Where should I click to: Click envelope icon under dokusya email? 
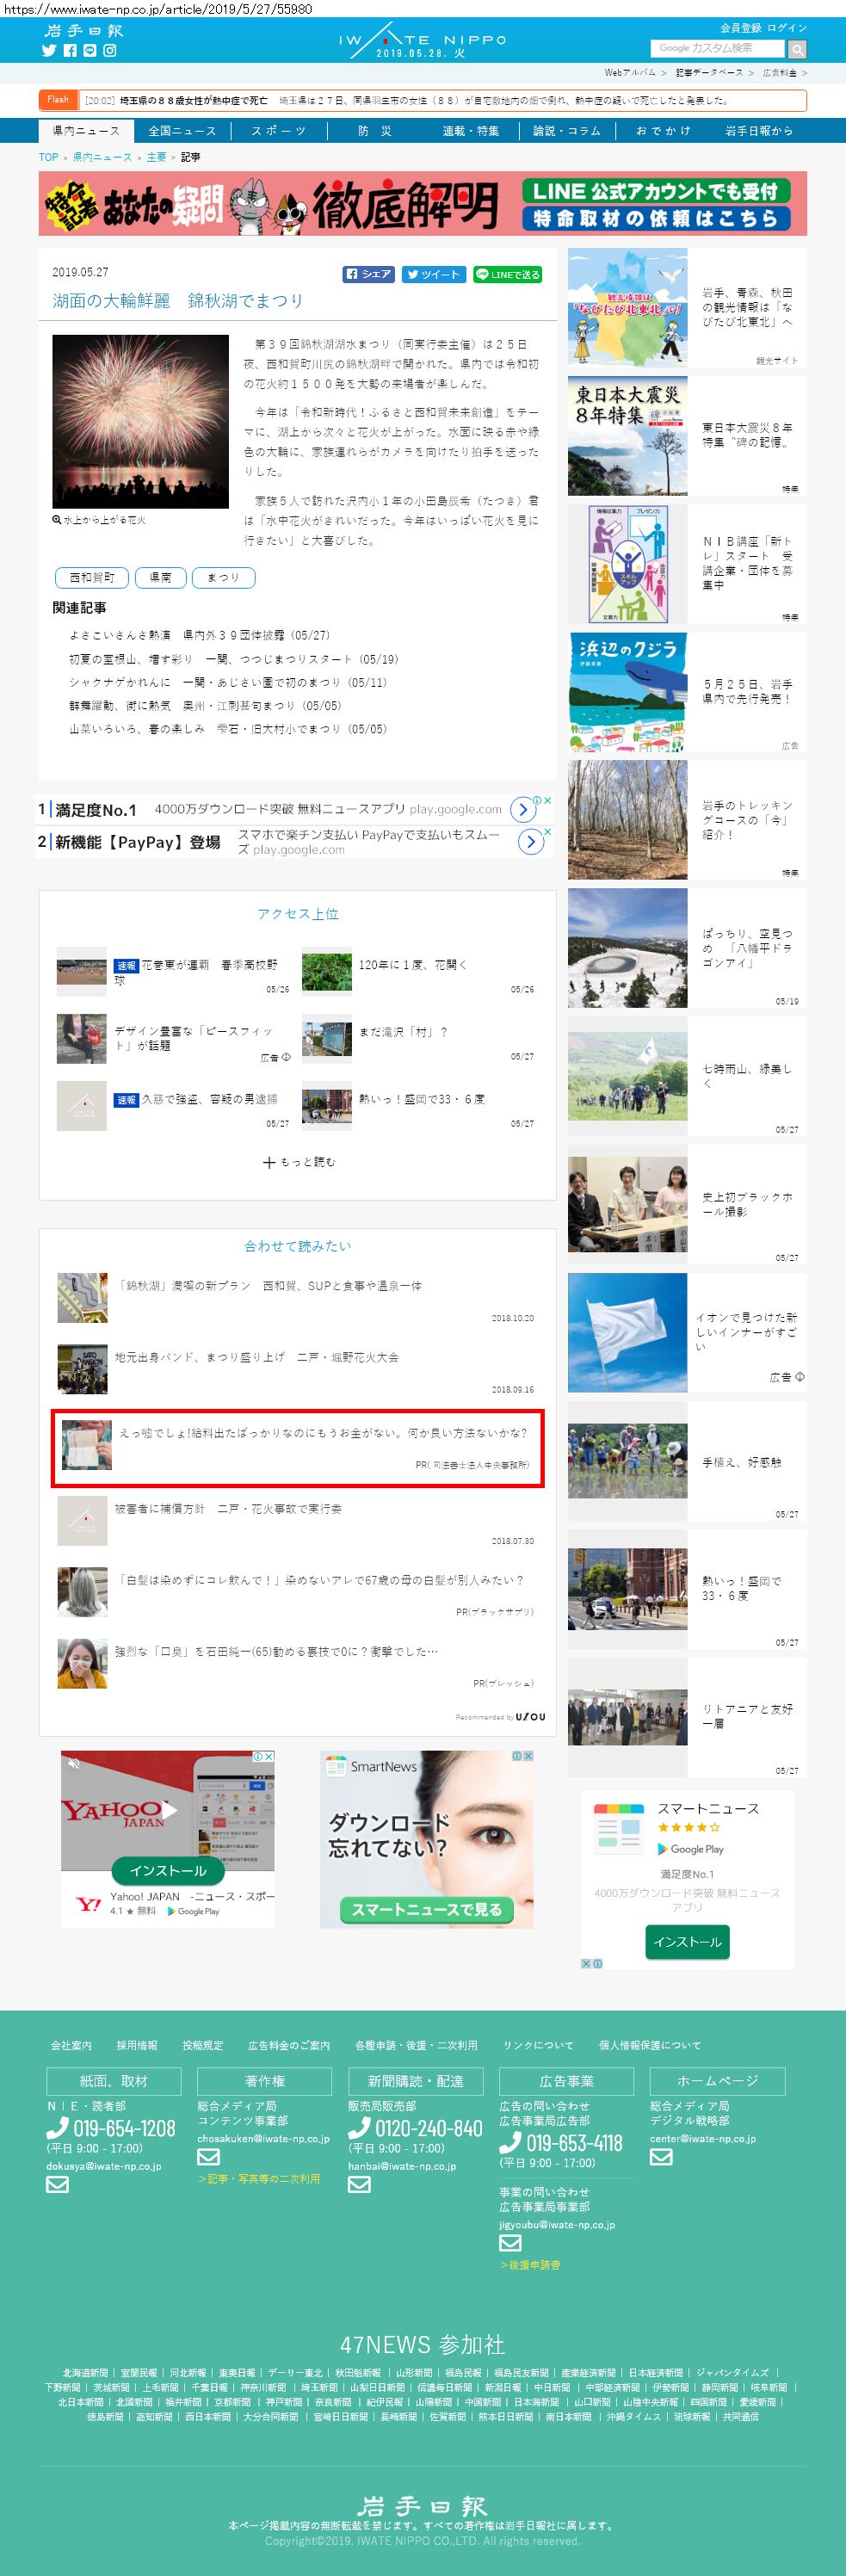coord(58,2184)
